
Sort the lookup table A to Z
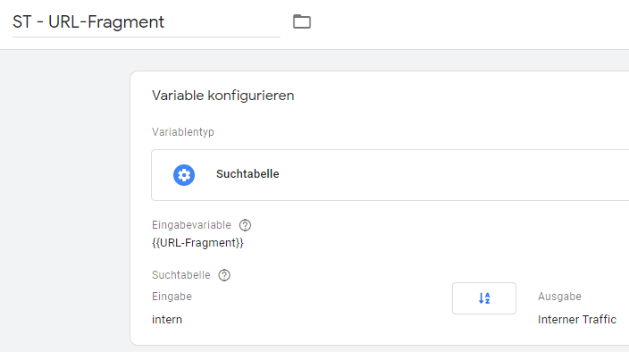[x=483, y=298]
